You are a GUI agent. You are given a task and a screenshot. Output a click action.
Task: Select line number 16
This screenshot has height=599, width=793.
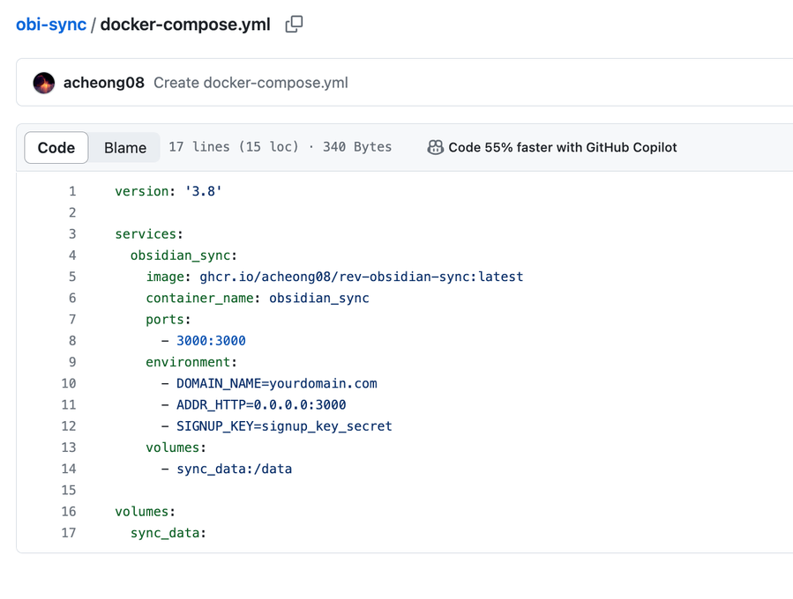[69, 512]
